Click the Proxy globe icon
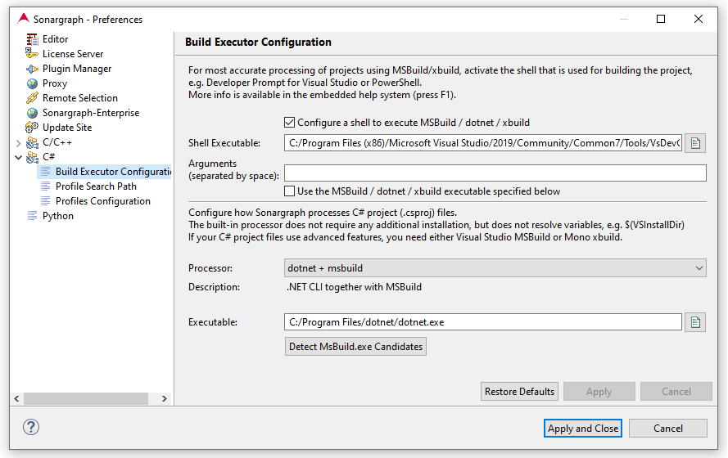 click(32, 83)
